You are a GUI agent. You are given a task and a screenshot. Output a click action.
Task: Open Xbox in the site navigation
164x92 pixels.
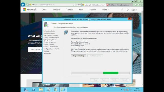[81, 10]
